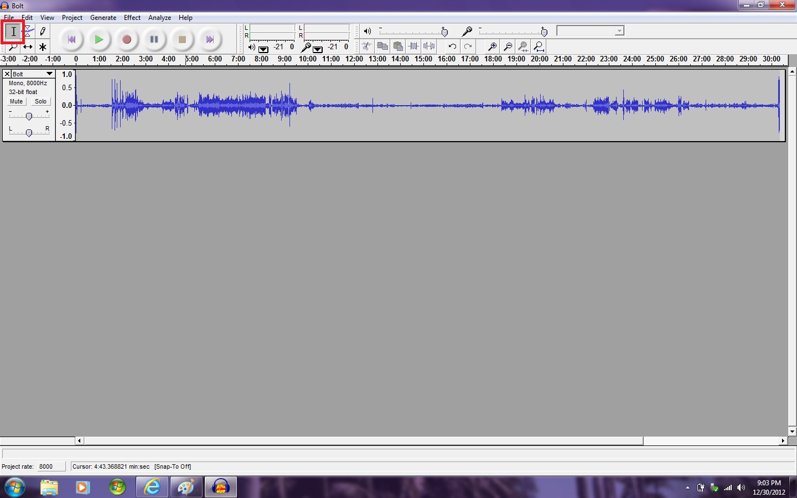Click the Trim outside selection icon
This screenshot has height=498, width=797.
(x=413, y=46)
